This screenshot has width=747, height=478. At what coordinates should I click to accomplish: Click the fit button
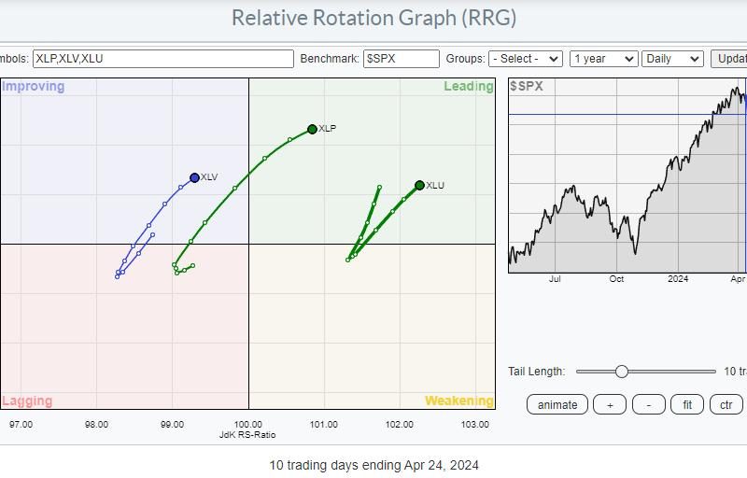click(687, 405)
